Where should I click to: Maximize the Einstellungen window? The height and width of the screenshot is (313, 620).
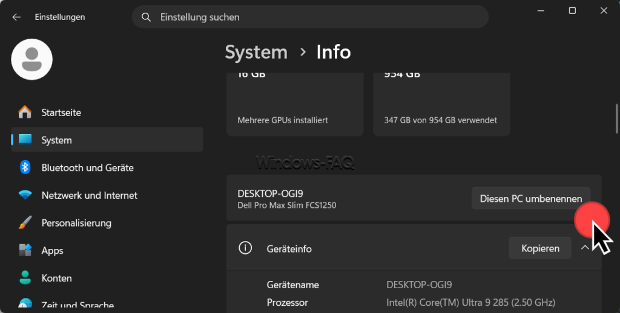pos(572,11)
